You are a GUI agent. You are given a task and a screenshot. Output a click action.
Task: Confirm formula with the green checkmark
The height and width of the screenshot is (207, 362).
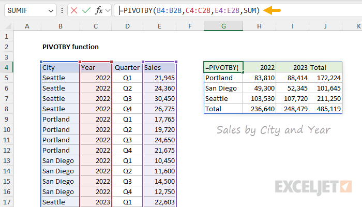tap(86, 10)
